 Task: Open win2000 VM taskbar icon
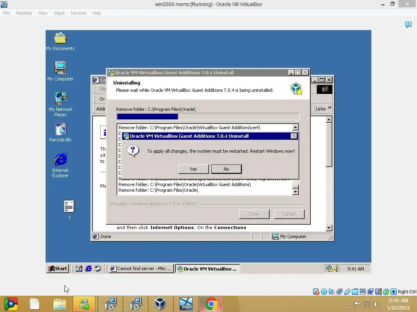(186, 304)
